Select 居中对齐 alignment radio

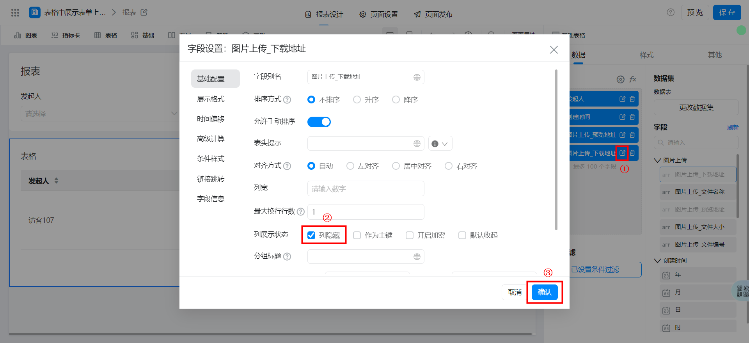tap(396, 166)
